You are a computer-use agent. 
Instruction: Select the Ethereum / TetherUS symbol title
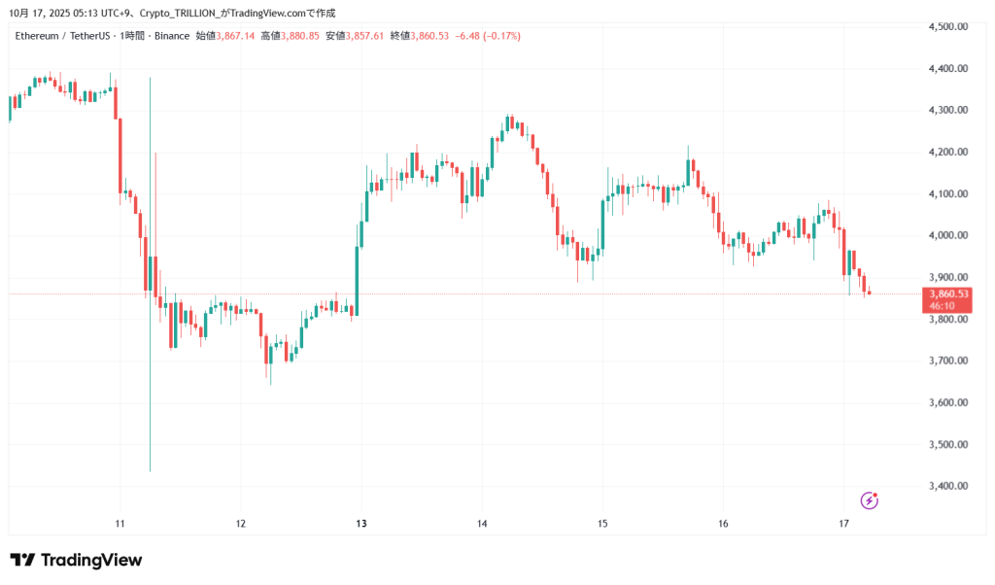62,36
